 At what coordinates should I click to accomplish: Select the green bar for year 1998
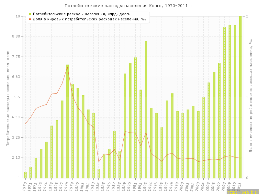pos(172,136)
